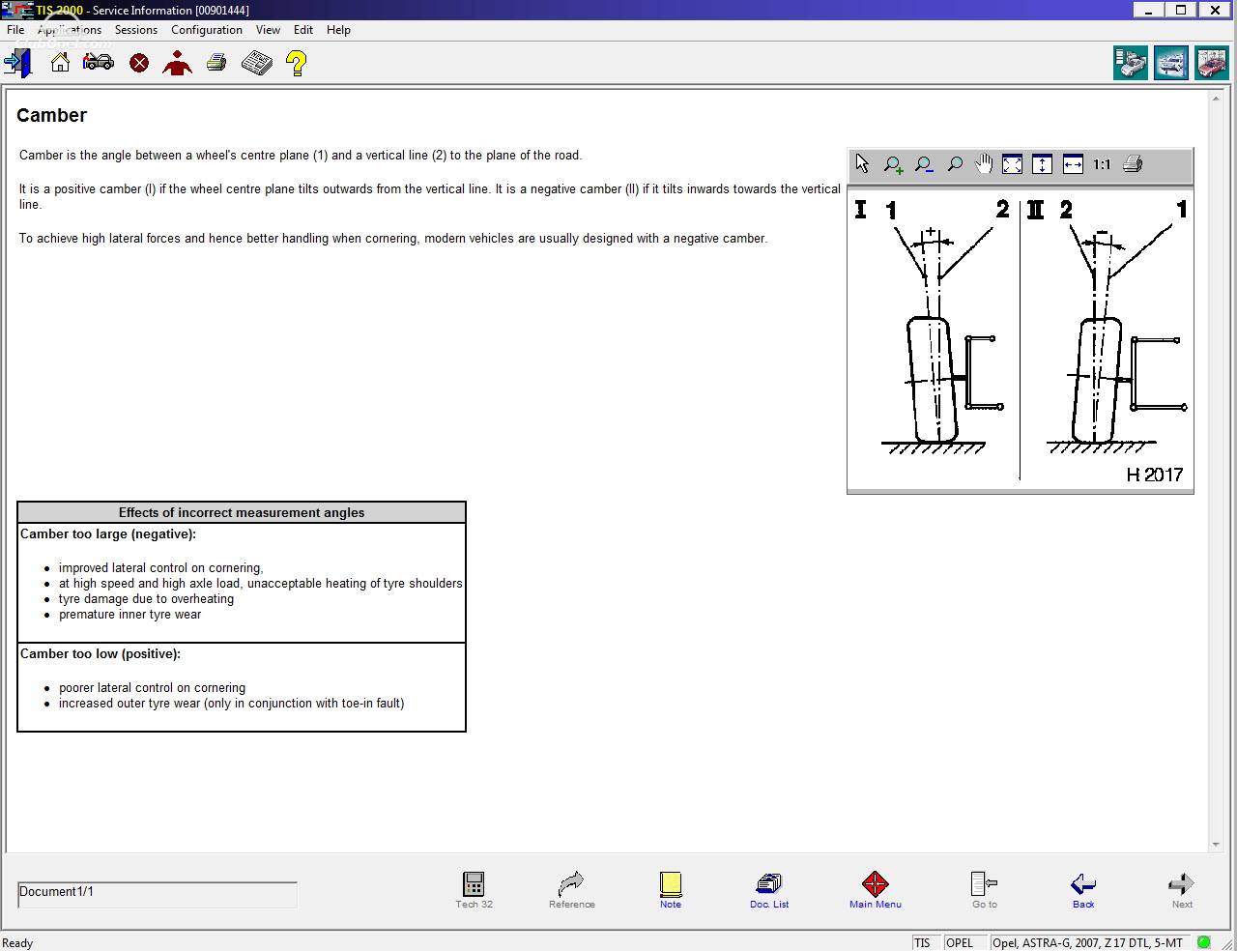Image resolution: width=1237 pixels, height=951 pixels.
Task: Click the Go to button
Action: (985, 890)
